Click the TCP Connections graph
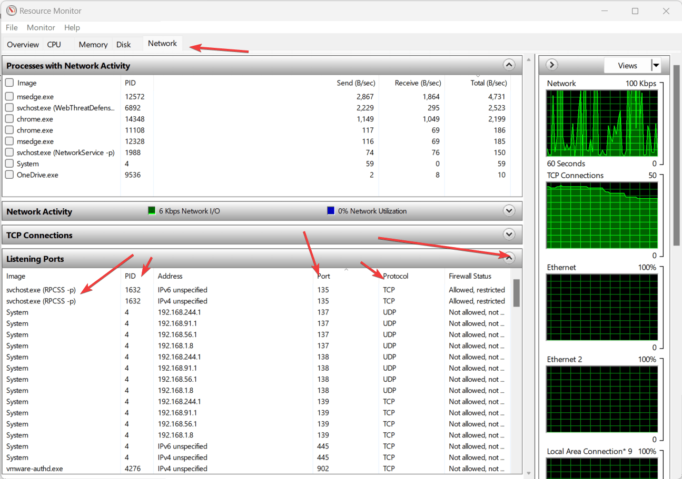The width and height of the screenshot is (682, 479). click(x=602, y=216)
